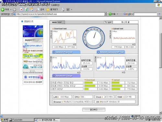
Task: Click the OS Microsoft Windows XP box
Action: tap(115, 102)
